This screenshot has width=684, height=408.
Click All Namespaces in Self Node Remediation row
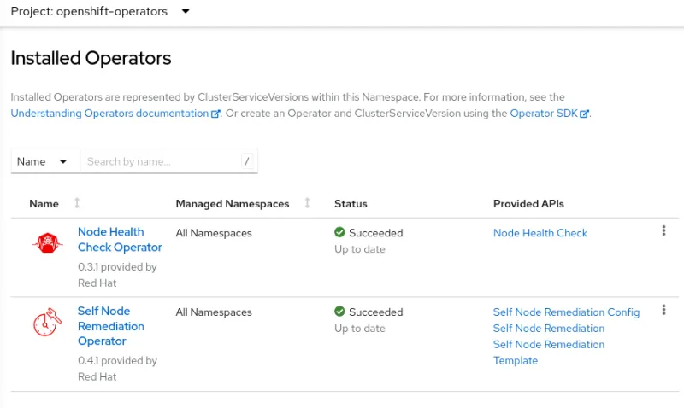(214, 312)
